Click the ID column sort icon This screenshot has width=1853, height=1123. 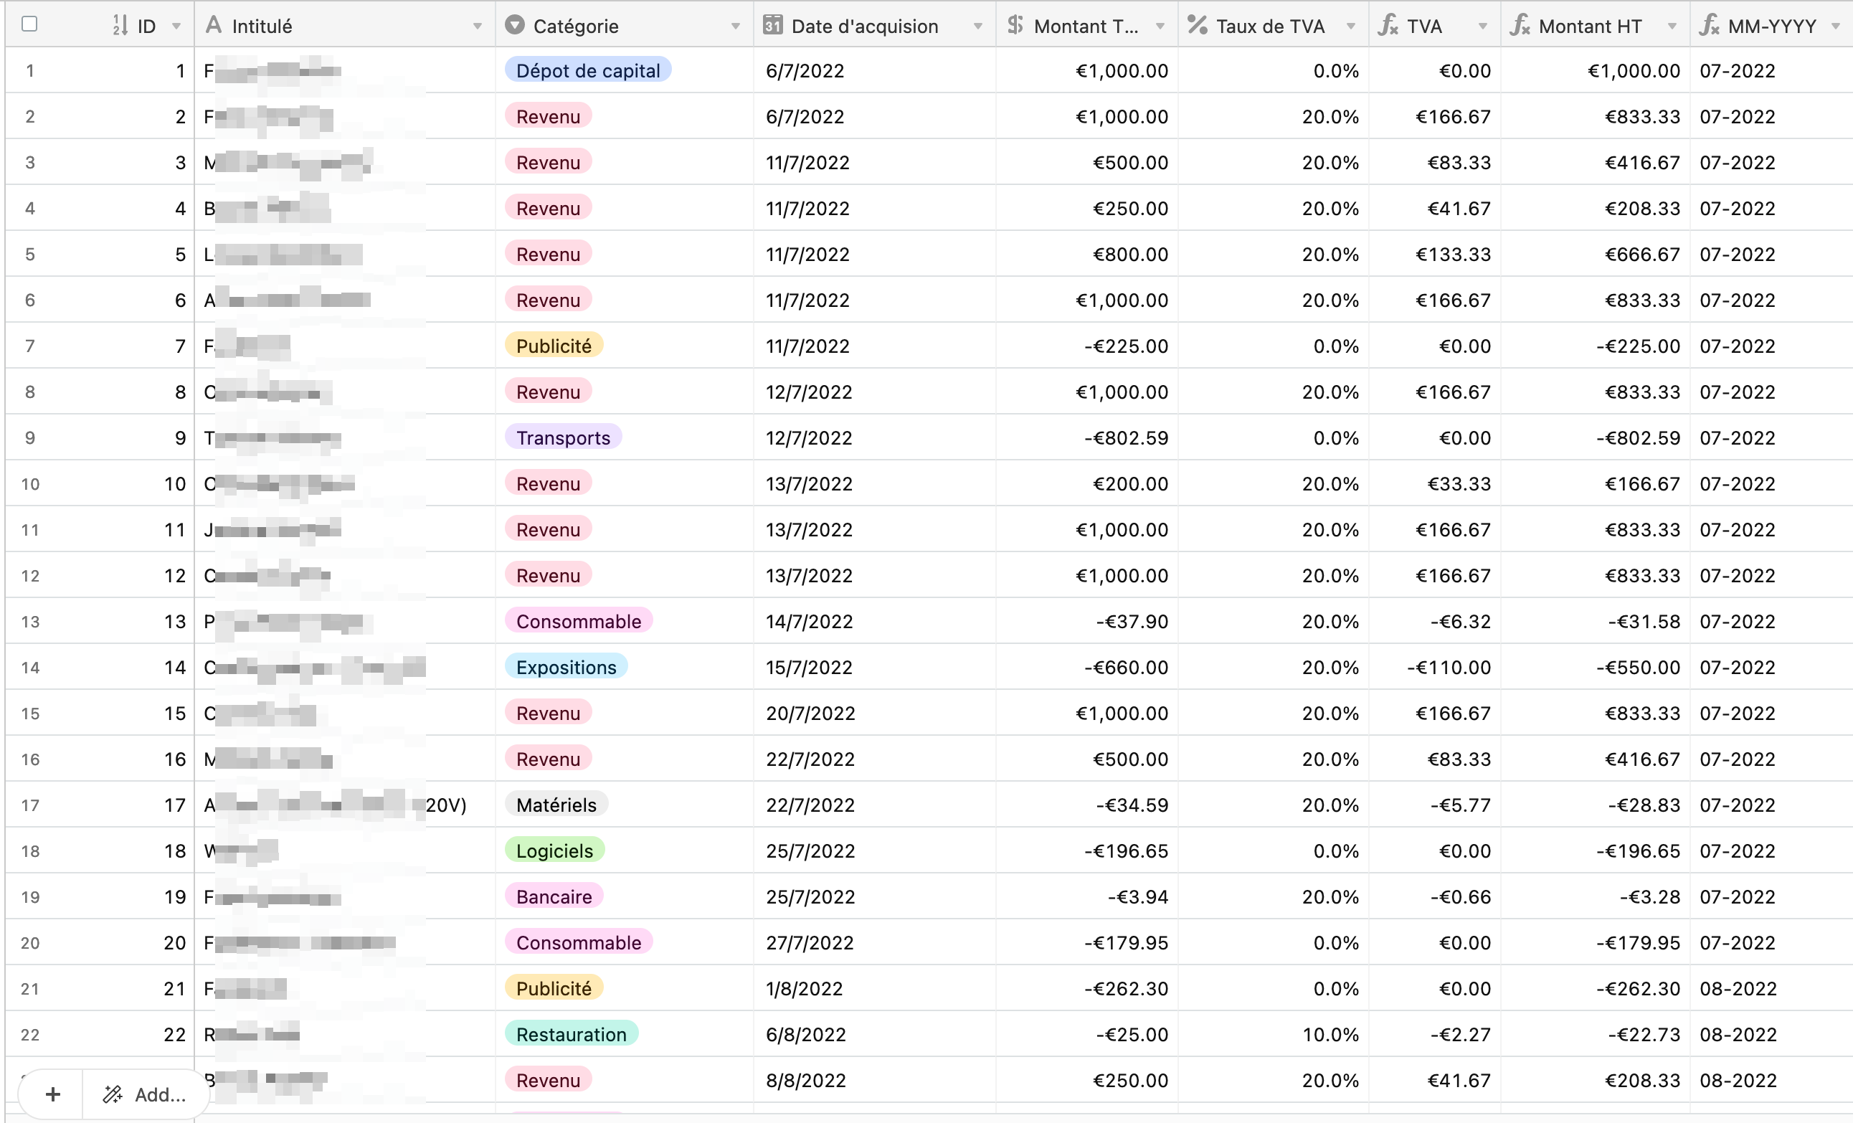[x=120, y=26]
